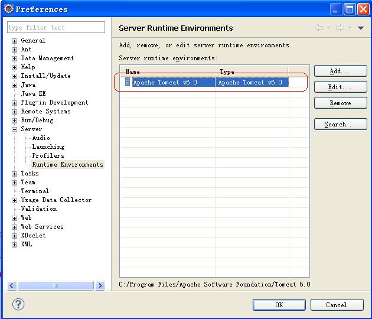This screenshot has height=319, width=372.
Task: Select Java EE preference page
Action: pos(33,93)
